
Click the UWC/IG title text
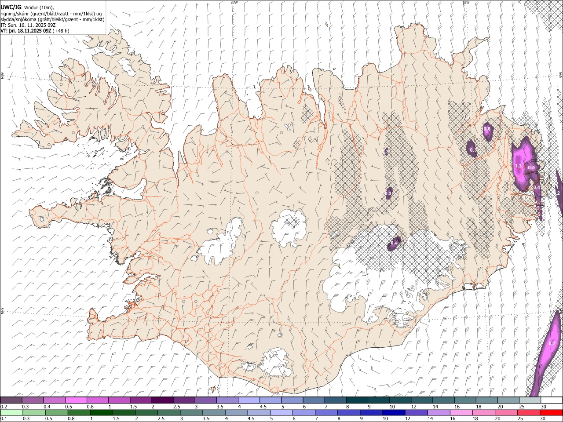pos(11,7)
